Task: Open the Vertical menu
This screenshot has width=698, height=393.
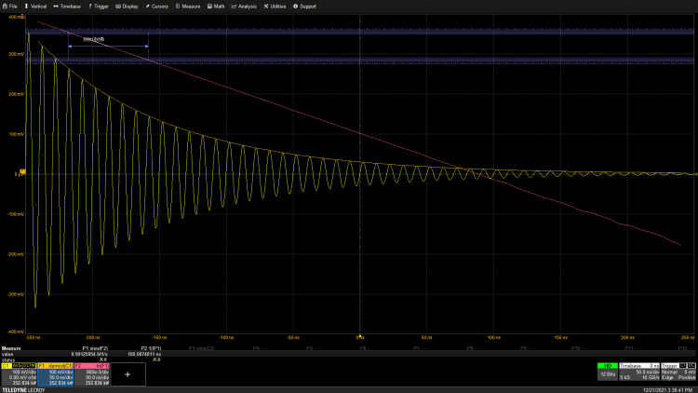Action: pyautogui.click(x=35, y=6)
